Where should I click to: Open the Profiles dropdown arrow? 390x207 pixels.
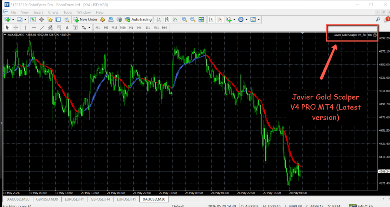click(x=25, y=19)
